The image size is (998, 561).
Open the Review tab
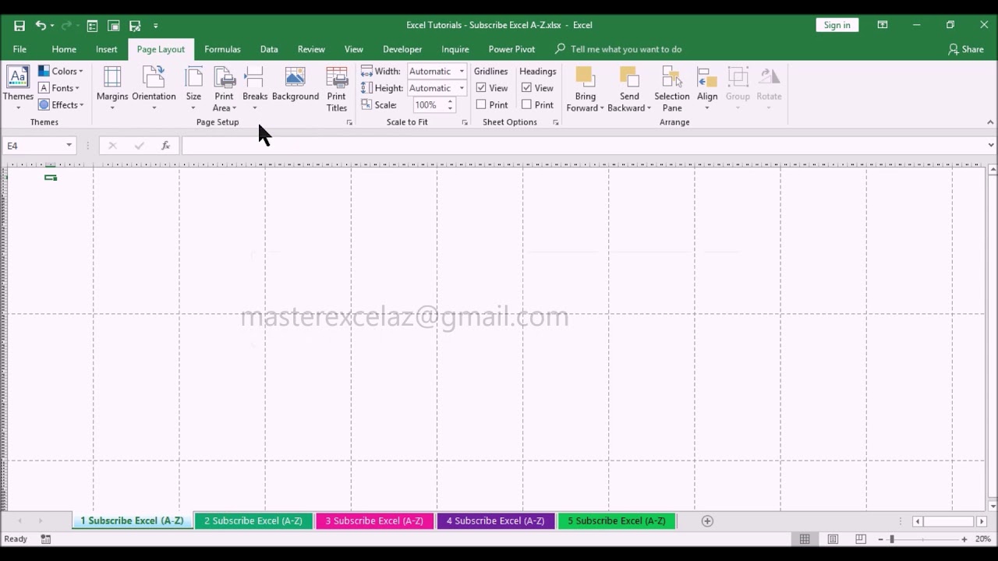tap(311, 49)
